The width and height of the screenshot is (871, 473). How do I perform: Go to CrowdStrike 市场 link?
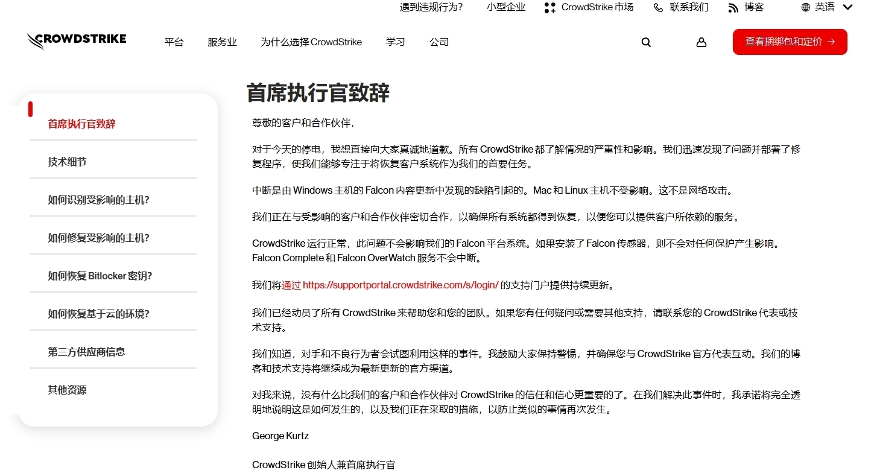click(x=597, y=7)
